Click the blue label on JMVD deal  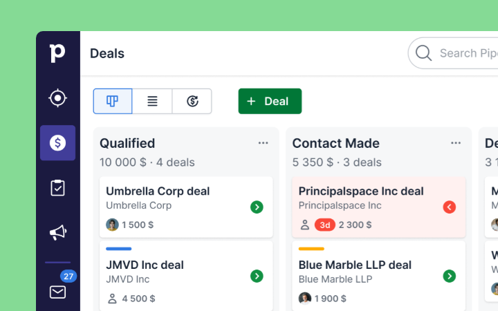[x=118, y=249]
